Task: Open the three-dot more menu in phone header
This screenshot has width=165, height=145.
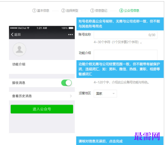Action: pyautogui.click(x=70, y=34)
